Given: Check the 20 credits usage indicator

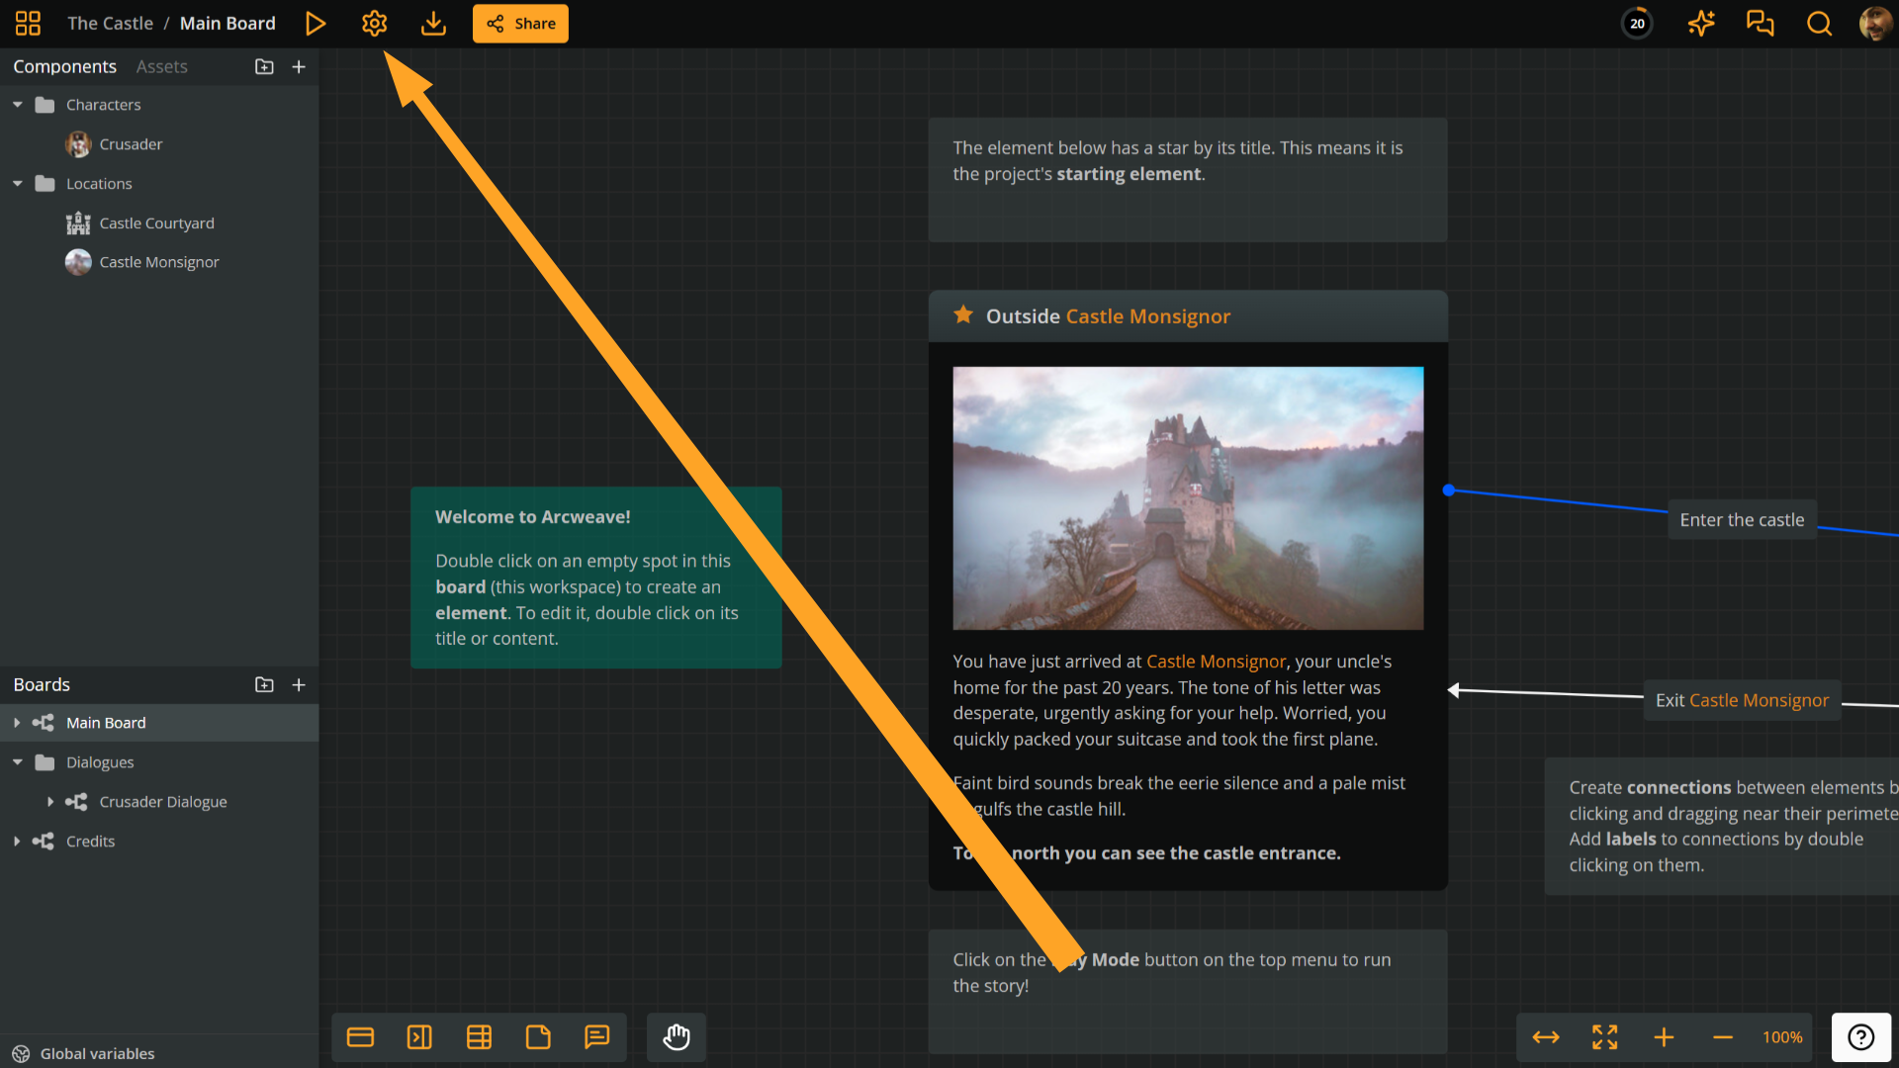Looking at the screenshot, I should click(1637, 23).
